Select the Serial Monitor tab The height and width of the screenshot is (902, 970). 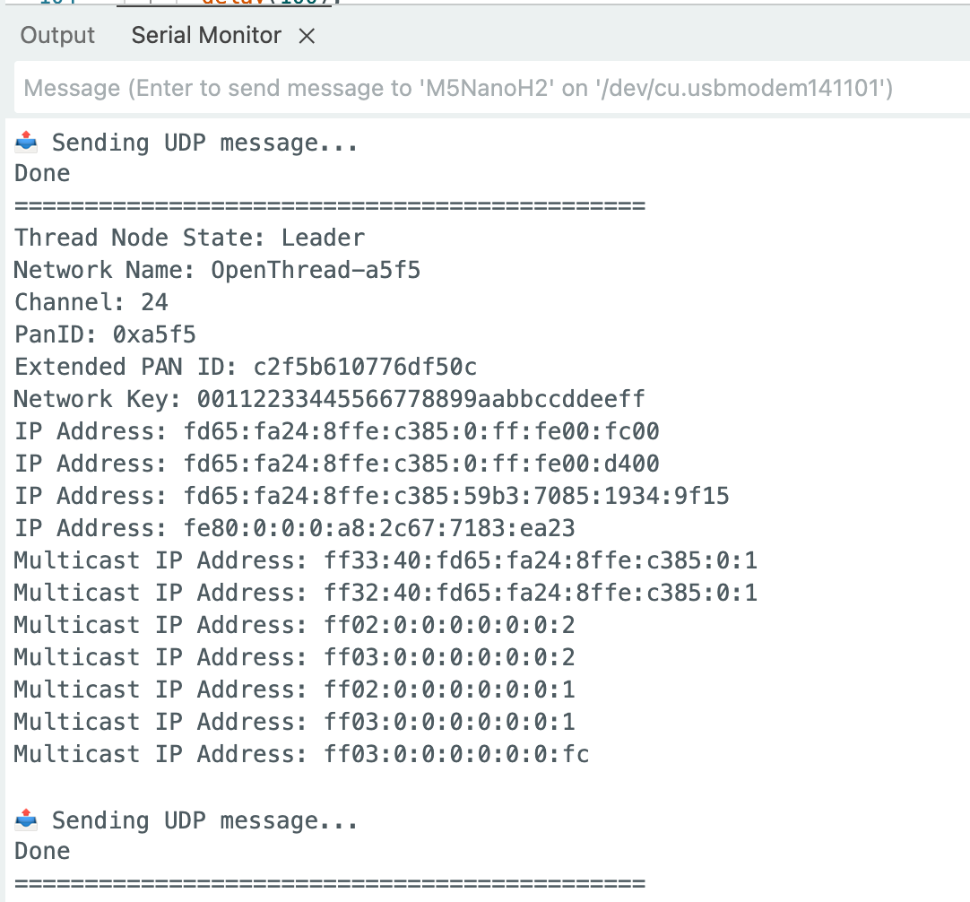[x=206, y=36]
